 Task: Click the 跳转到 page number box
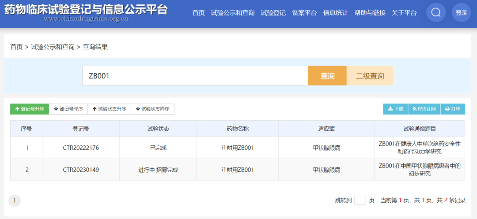(360, 200)
